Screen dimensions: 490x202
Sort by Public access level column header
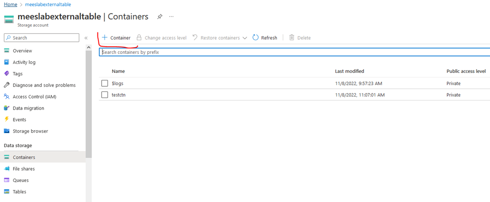(x=466, y=71)
